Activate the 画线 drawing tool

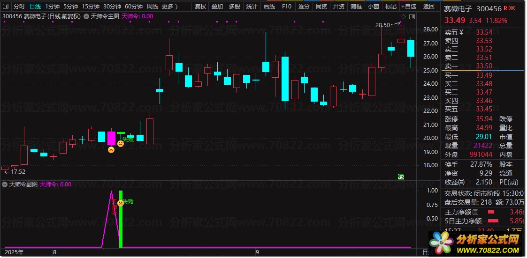click(x=269, y=7)
